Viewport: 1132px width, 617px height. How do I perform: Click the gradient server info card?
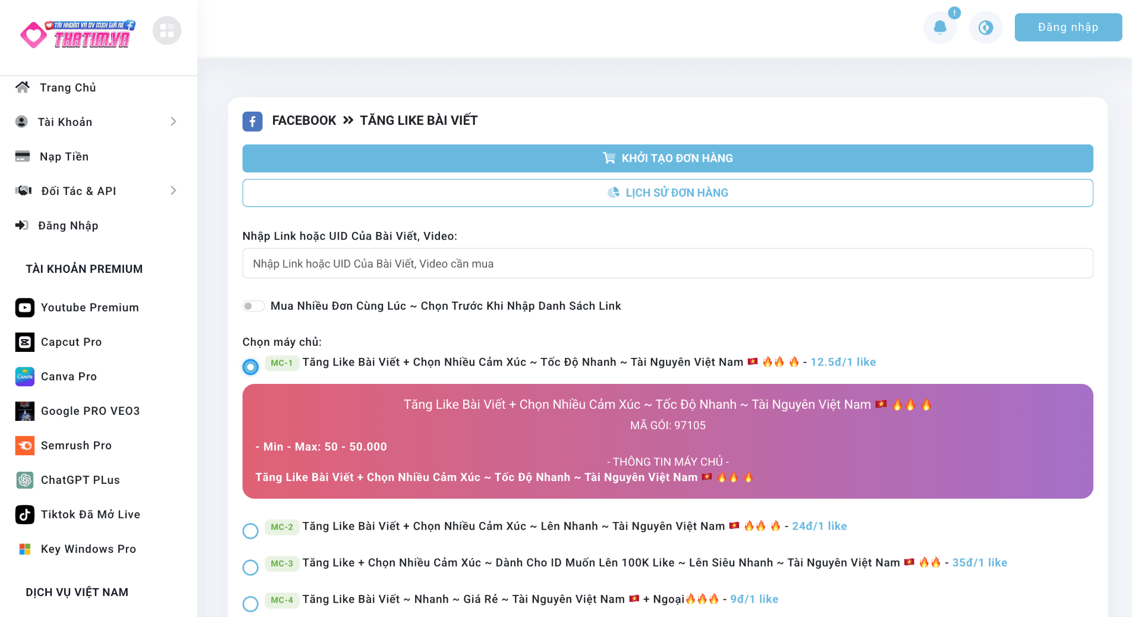[x=668, y=441]
